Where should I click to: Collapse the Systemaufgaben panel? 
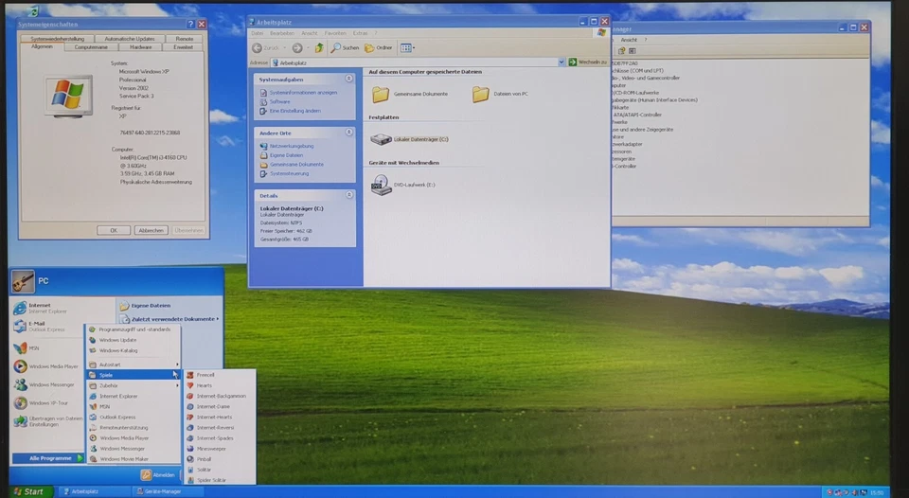tap(349, 80)
